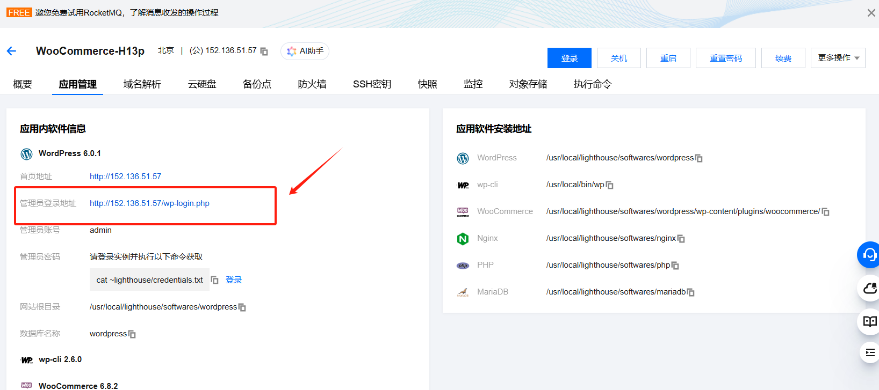Click the wp-cli 2.6.0 logo icon
Image resolution: width=879 pixels, height=390 pixels.
26,360
